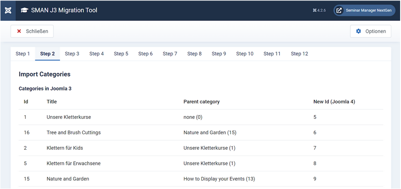Image resolution: width=401 pixels, height=189 pixels.
Task: Switch to the Step 1 tab
Action: tap(23, 54)
